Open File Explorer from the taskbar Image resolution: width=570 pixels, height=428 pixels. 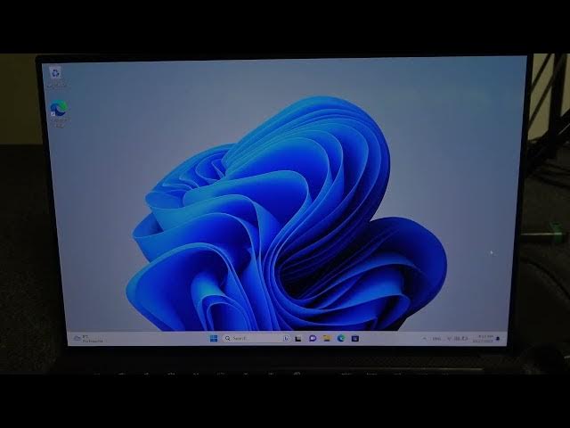coord(327,339)
